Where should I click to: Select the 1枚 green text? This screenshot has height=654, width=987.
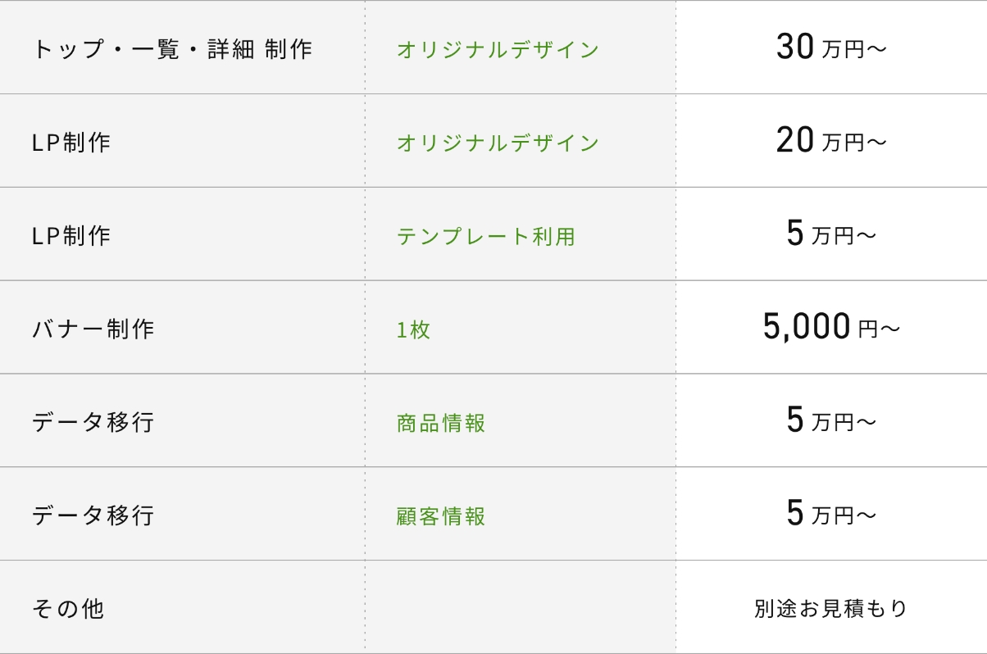(x=413, y=330)
